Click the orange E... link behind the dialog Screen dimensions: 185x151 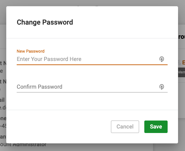pyautogui.click(x=184, y=62)
